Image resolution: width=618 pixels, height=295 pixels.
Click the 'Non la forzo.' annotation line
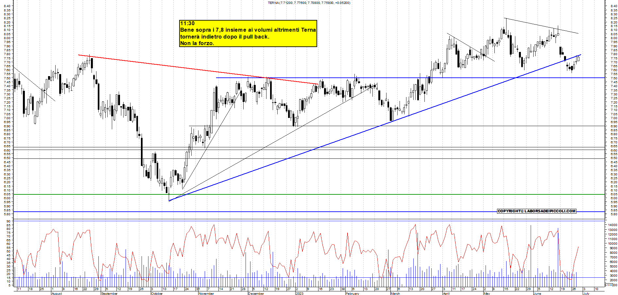[x=197, y=43]
